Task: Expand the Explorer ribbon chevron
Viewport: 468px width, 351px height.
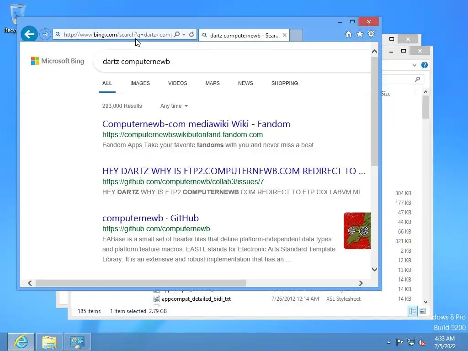Action: [x=414, y=65]
